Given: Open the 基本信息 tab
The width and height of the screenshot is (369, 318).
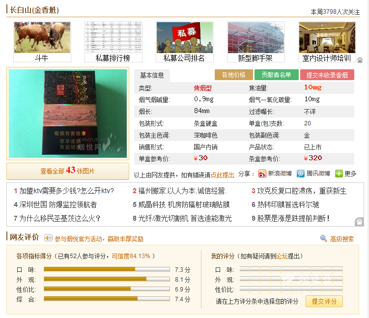Looking at the screenshot, I should [x=152, y=75].
